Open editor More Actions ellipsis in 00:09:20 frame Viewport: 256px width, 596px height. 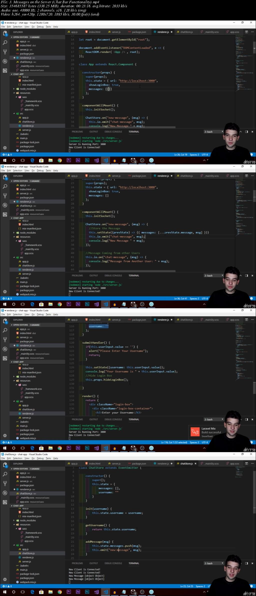pyautogui.click(x=252, y=176)
